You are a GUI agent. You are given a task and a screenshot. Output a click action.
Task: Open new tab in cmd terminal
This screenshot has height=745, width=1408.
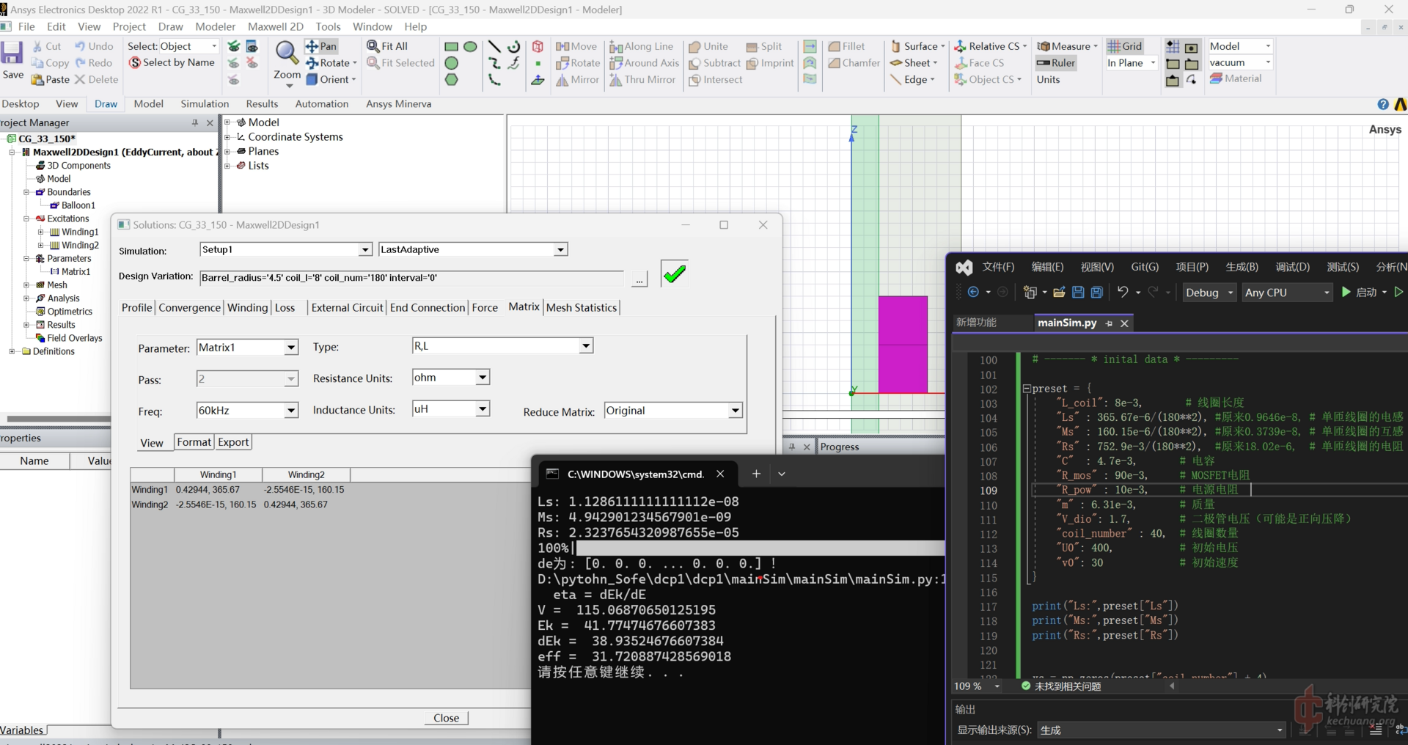tap(756, 474)
